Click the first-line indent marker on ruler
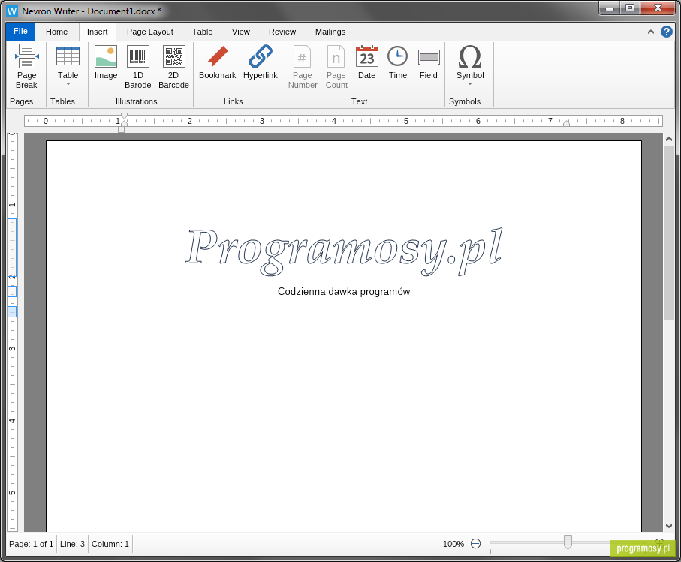681x562 pixels. (124, 116)
